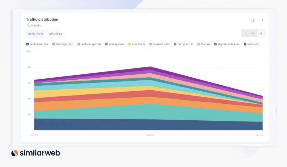
Task: Toggle t3.com series visibility
Action: (198, 44)
